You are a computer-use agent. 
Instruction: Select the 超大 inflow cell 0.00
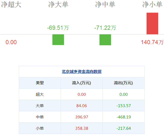pyautogui.click(x=82, y=94)
